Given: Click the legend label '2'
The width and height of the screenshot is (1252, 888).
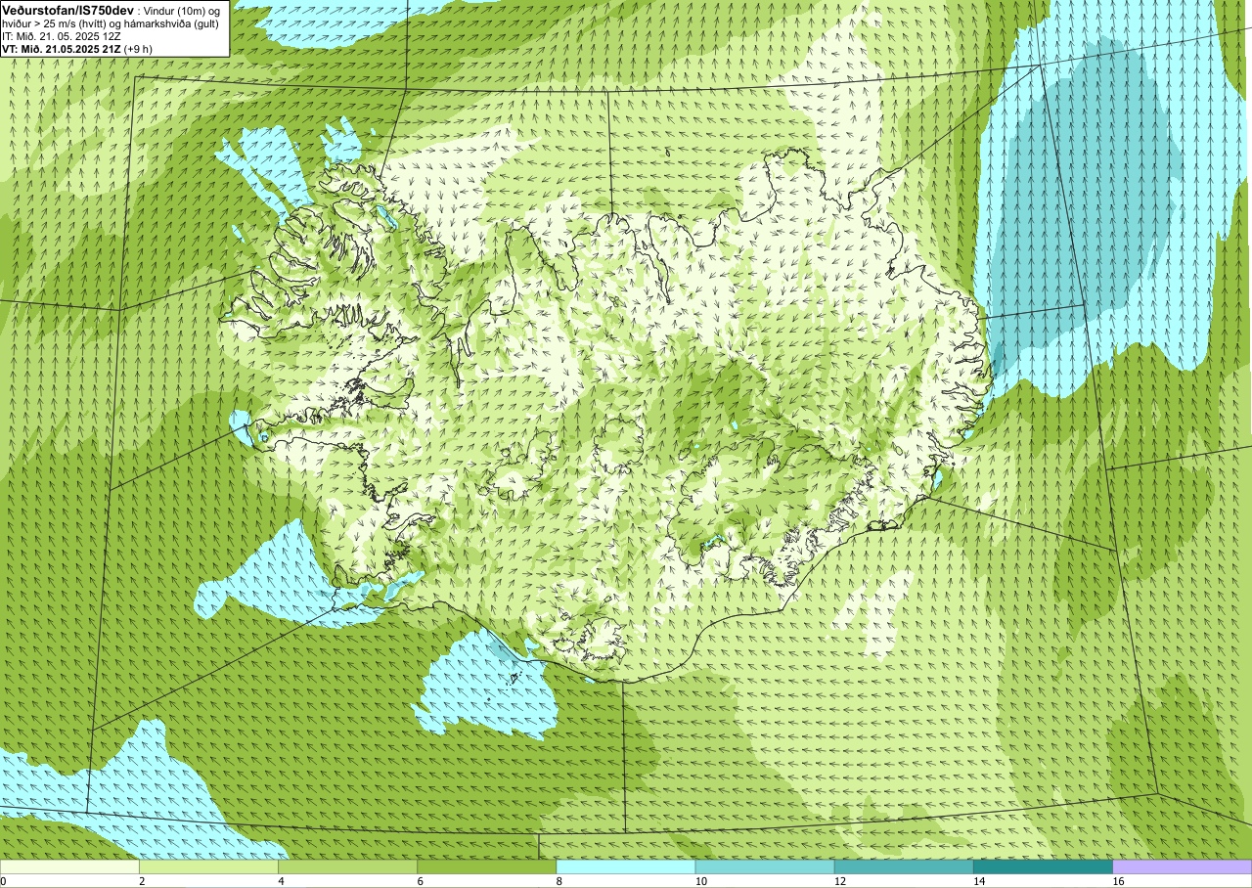Looking at the screenshot, I should tap(142, 881).
